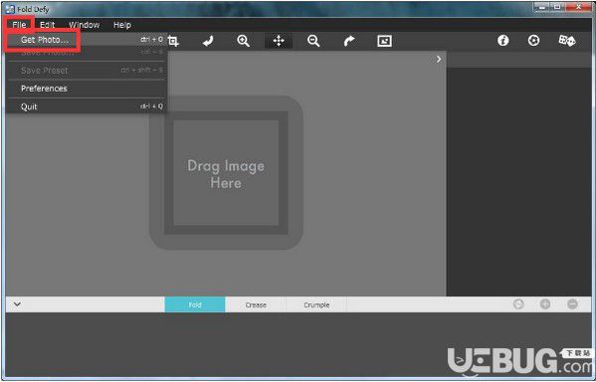Switch to the Crumple tab

tap(316, 304)
